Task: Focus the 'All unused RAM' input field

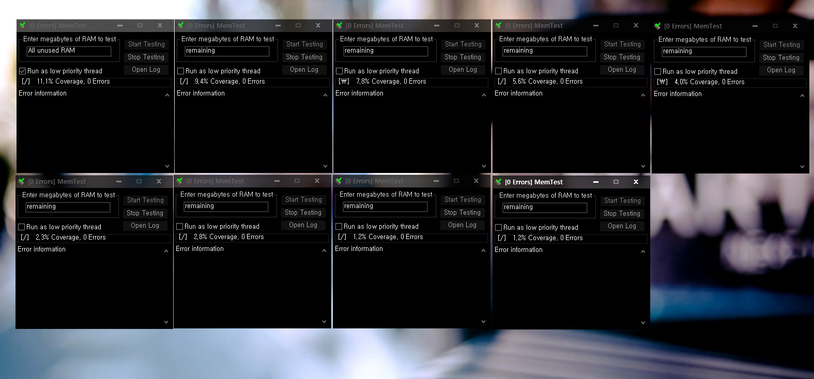Action: pos(69,51)
